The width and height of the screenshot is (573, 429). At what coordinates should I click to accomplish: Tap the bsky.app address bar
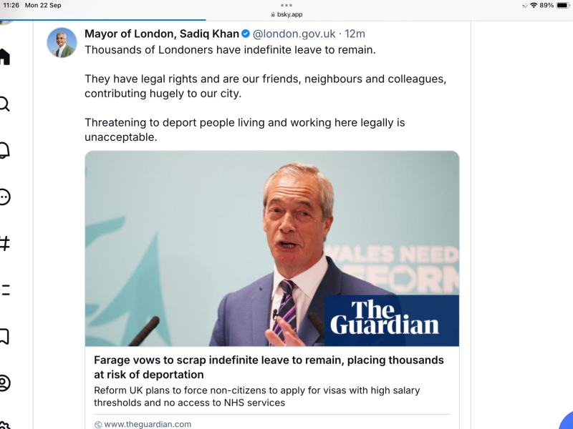[286, 14]
